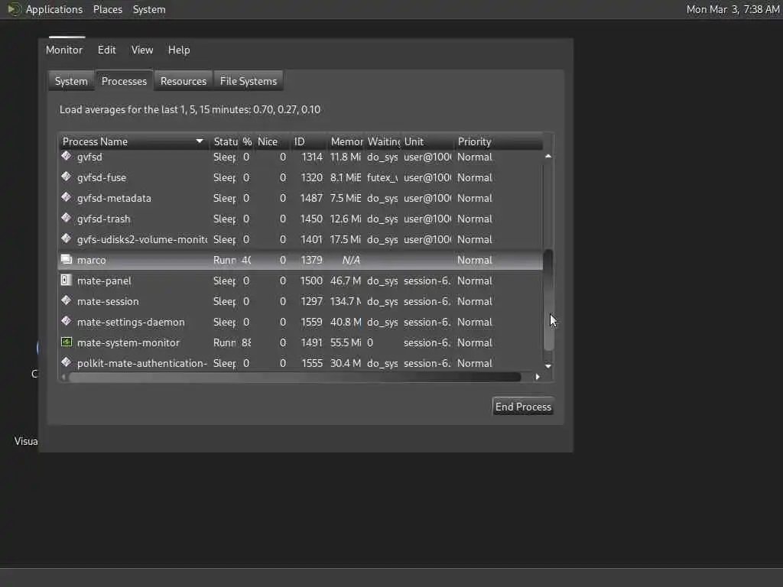783x587 pixels.
Task: Click the vertical scrollbar up arrow
Action: click(547, 156)
